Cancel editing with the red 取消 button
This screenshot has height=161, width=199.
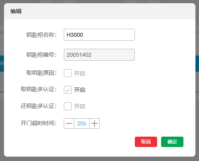pyautogui.click(x=146, y=142)
